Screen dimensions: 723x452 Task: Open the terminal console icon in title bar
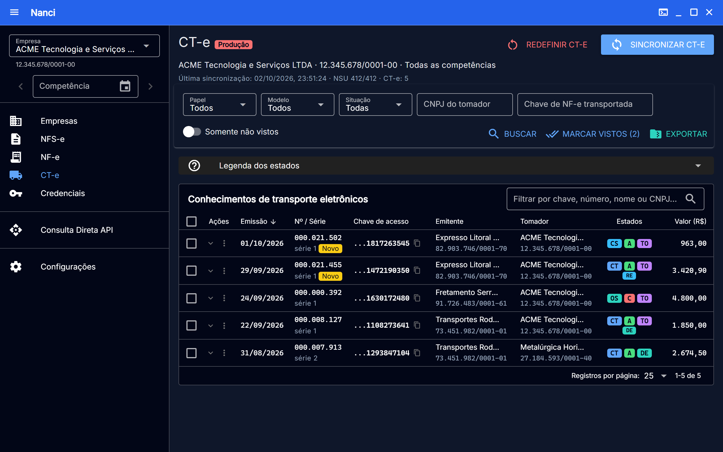pyautogui.click(x=663, y=12)
